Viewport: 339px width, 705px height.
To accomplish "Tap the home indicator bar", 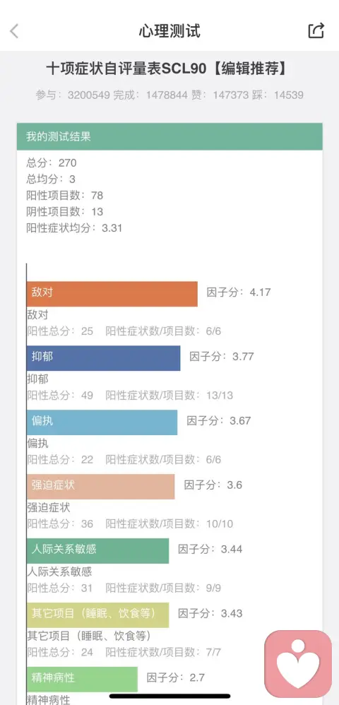I will (170, 696).
